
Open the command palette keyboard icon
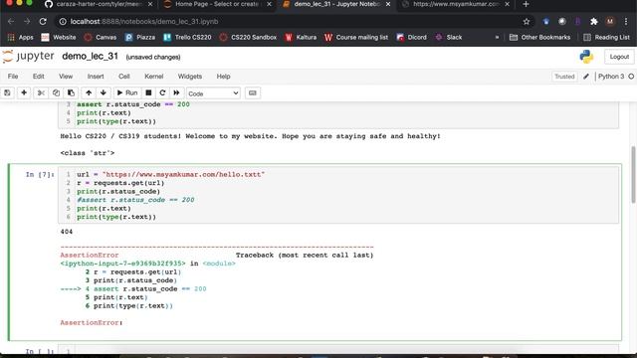point(252,92)
